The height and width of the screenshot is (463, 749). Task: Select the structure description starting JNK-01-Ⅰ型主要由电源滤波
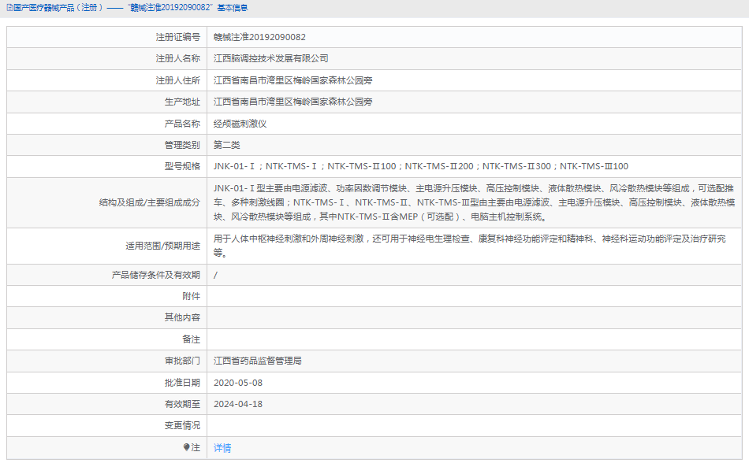[x=474, y=202]
